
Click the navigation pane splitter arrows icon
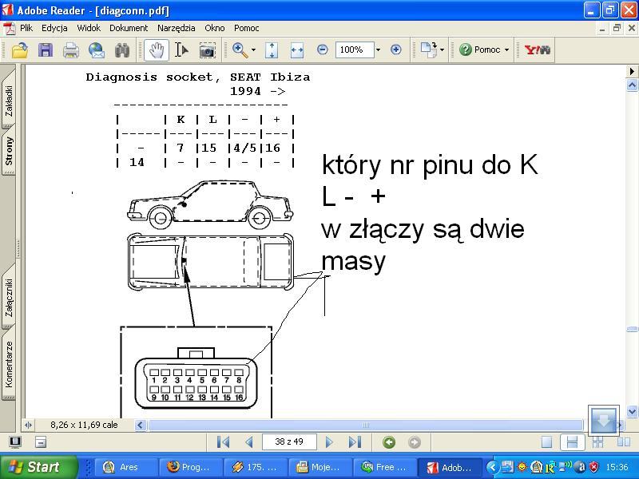tap(28, 425)
